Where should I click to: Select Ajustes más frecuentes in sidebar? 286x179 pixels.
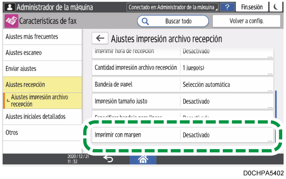click(41, 37)
